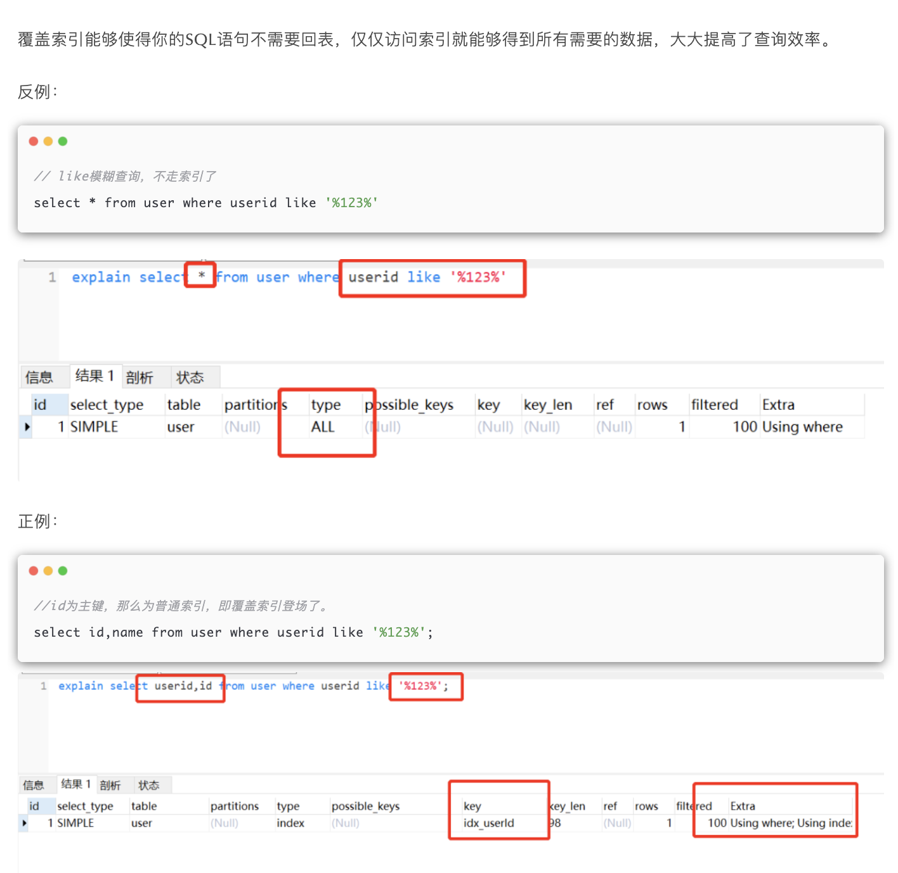Select the index cell in the type column

click(290, 823)
